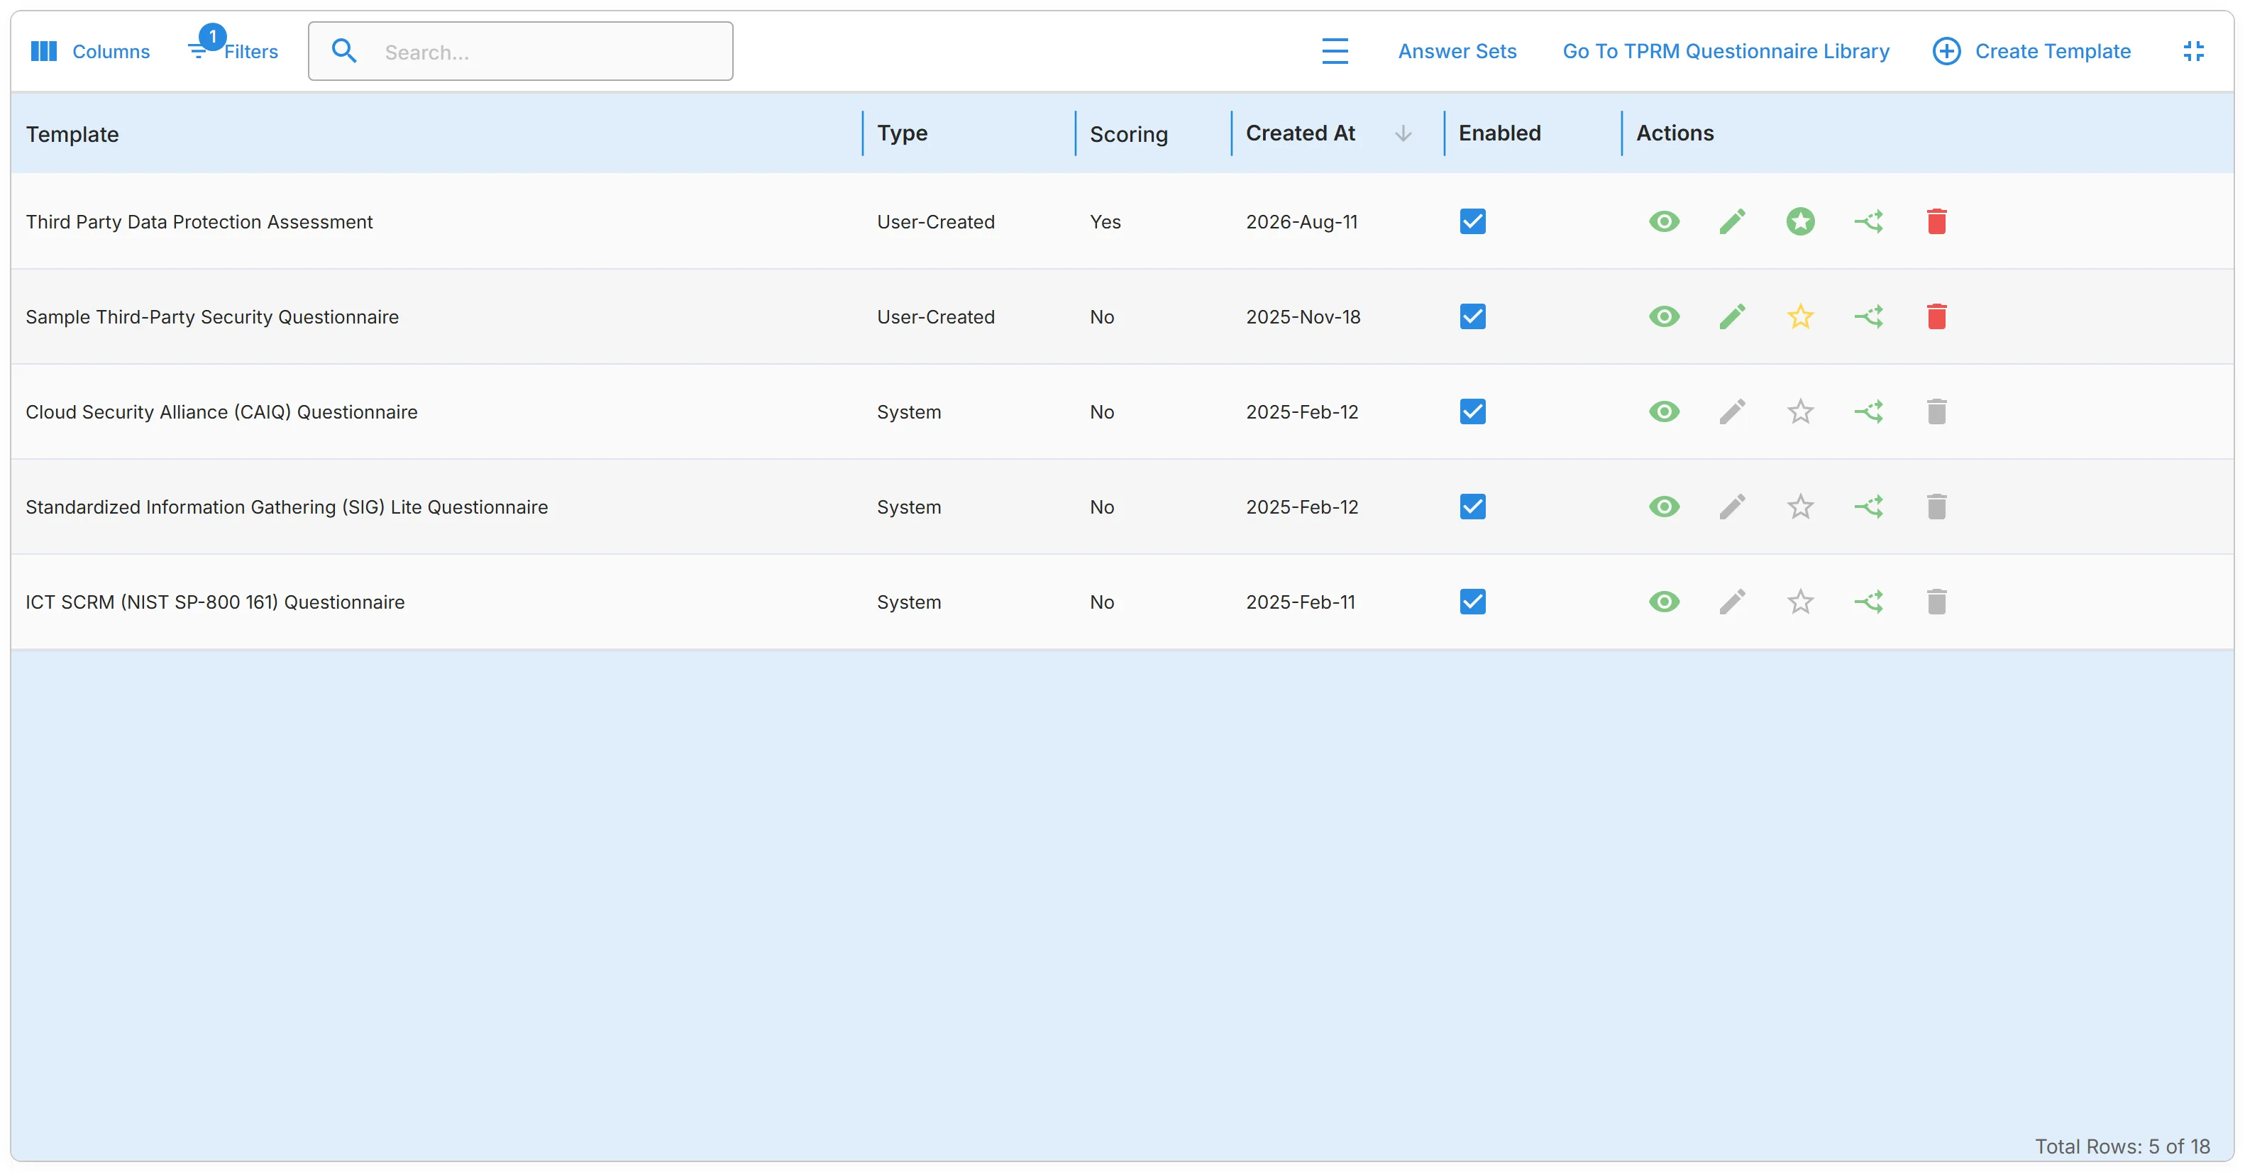
Task: Select 'Standardized Information Gathering (SIG) Lite Questionnaire' text
Action: tap(287, 507)
